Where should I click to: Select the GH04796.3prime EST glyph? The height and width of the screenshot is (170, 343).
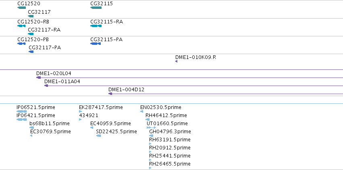pyautogui.click(x=151, y=136)
